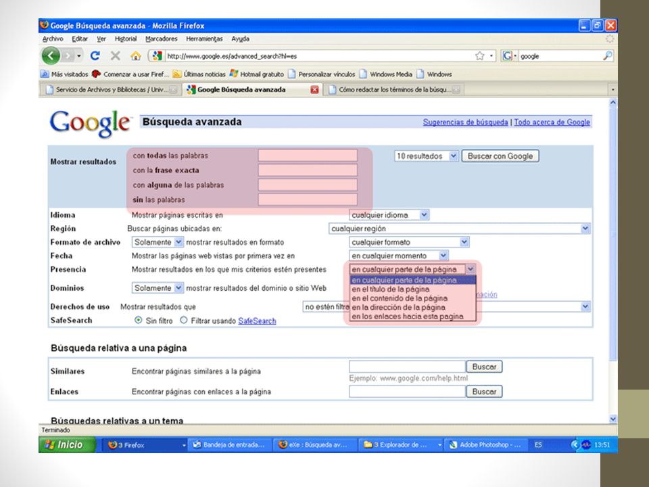Click the Forward navigation arrow
The width and height of the screenshot is (649, 487).
[x=68, y=55]
